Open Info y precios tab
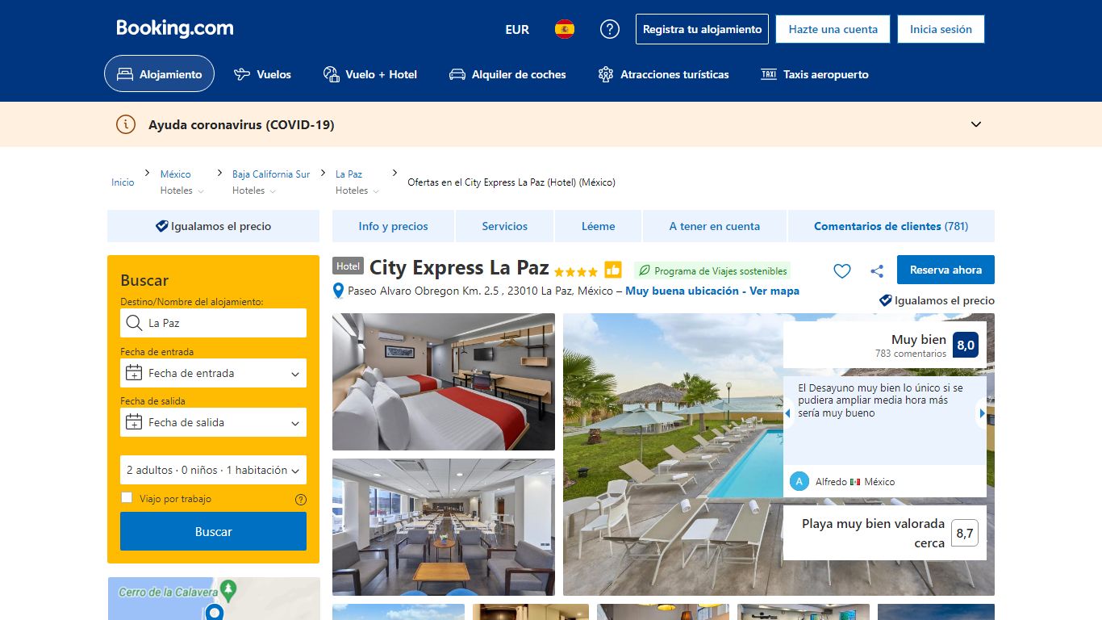1102x620 pixels. tap(394, 226)
